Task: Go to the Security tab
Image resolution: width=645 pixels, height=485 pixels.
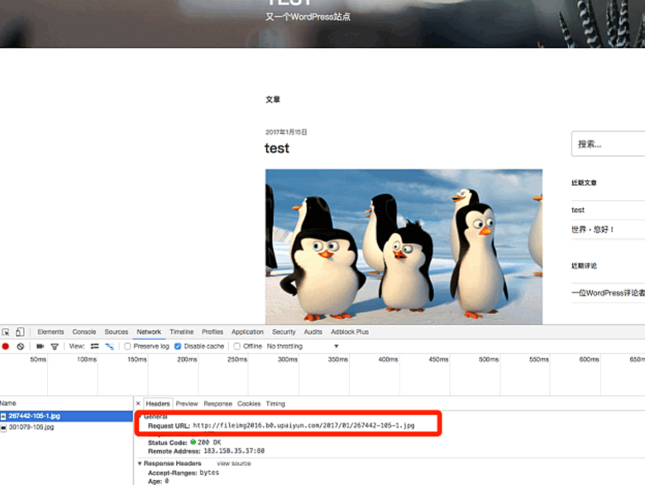Action: click(x=284, y=332)
